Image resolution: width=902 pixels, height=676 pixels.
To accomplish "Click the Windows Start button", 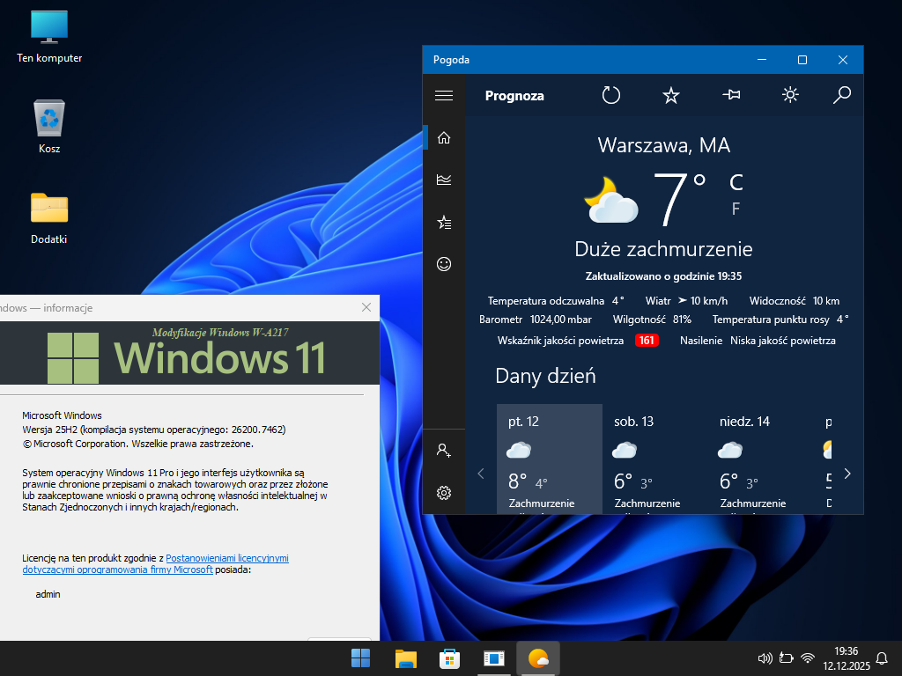I will point(360,658).
